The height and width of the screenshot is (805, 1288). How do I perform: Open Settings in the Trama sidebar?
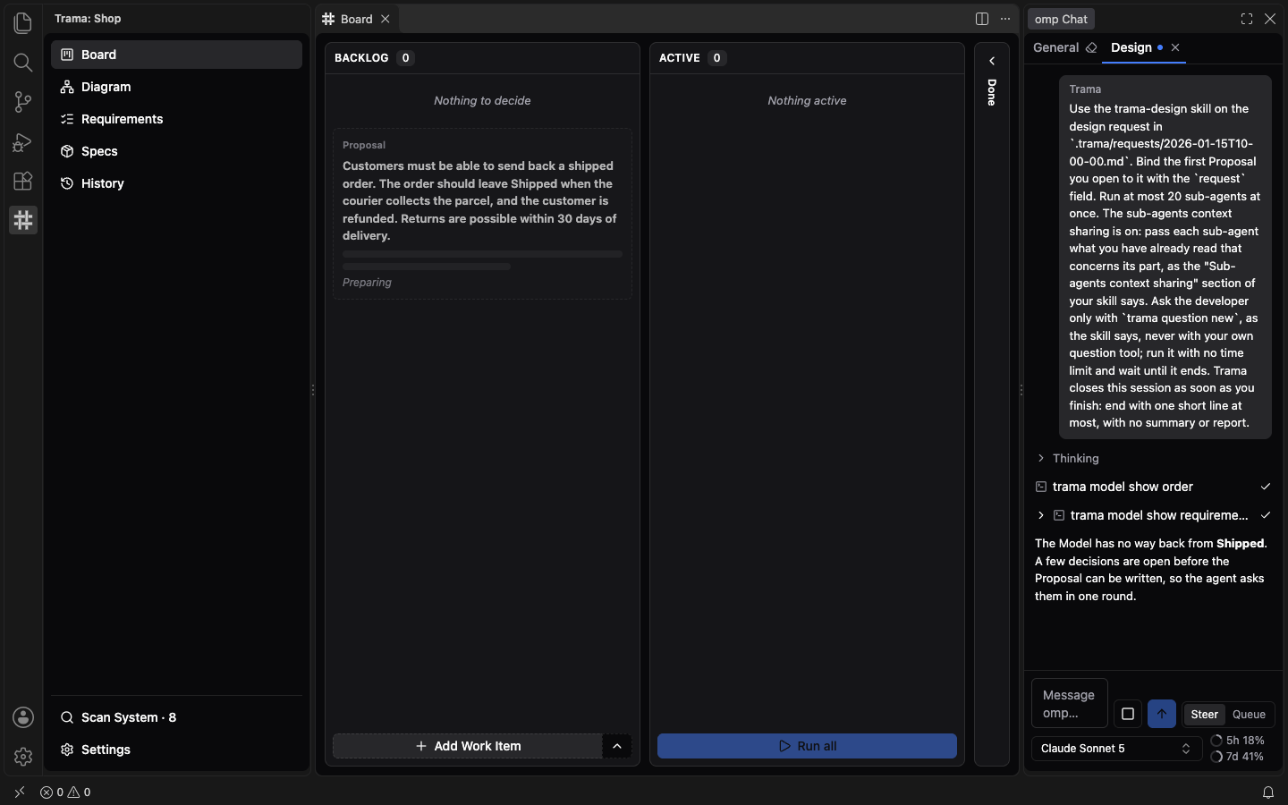click(x=176, y=750)
